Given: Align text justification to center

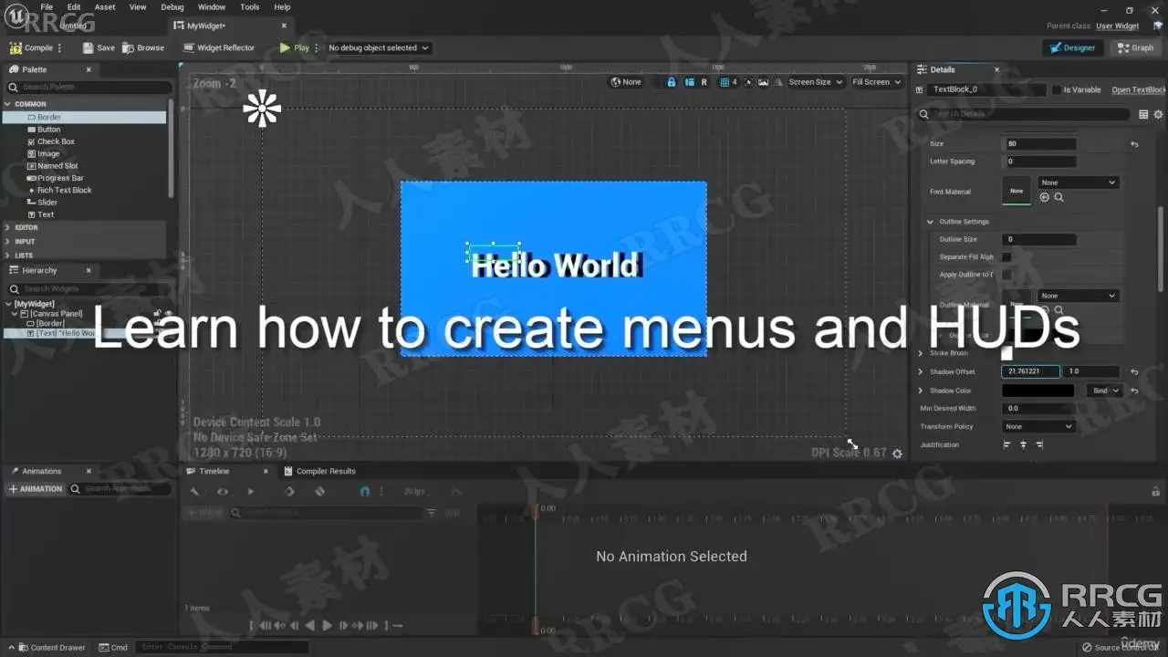Looking at the screenshot, I should click(x=1023, y=444).
